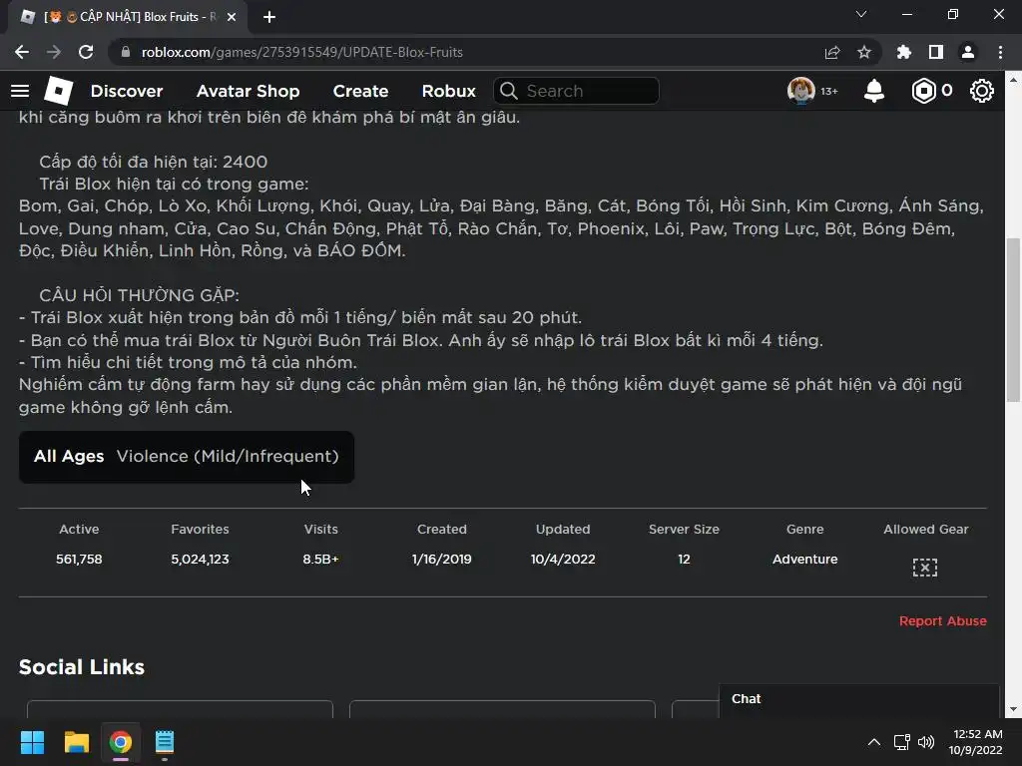Open volume control in tray
Viewport: 1022px width, 766px height.
(925, 742)
